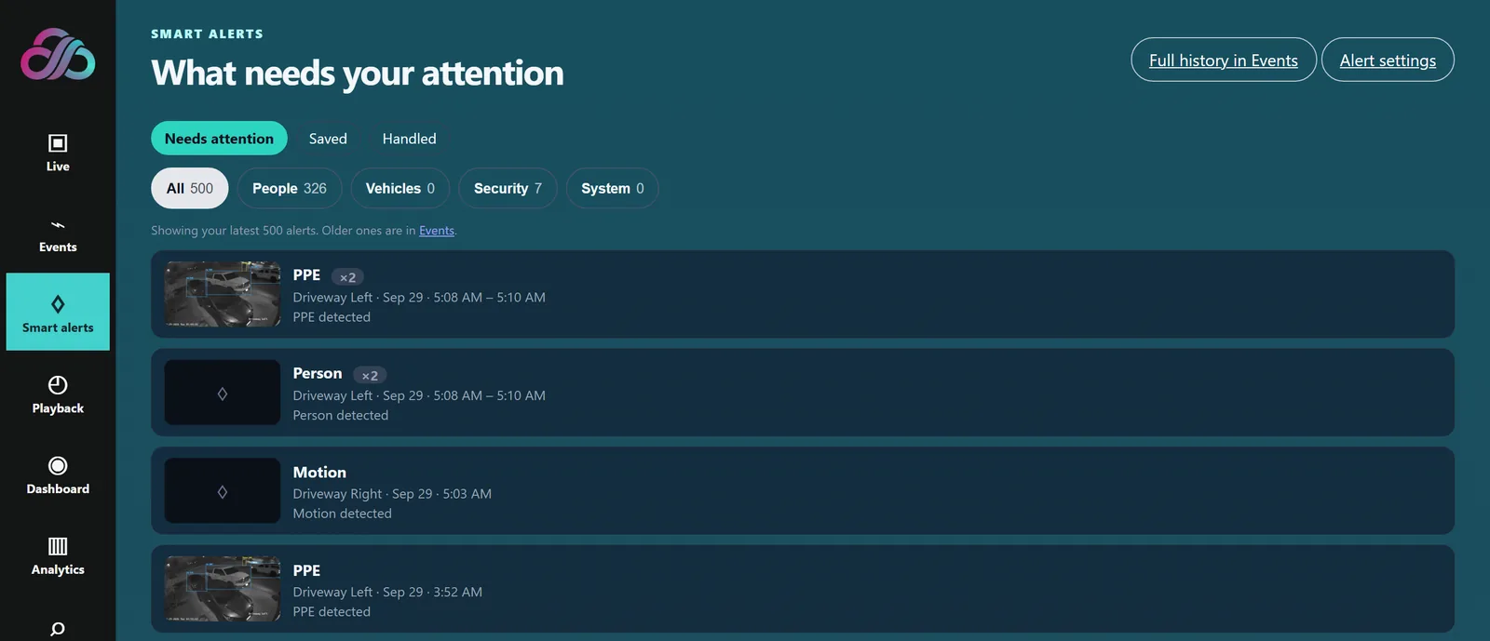Open Playback from the sidebar
Viewport: 1490px width, 641px height.
click(58, 394)
